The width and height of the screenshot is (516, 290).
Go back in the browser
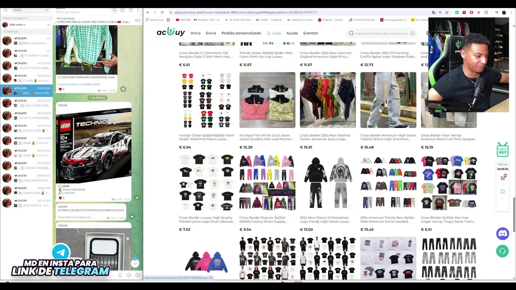148,12
